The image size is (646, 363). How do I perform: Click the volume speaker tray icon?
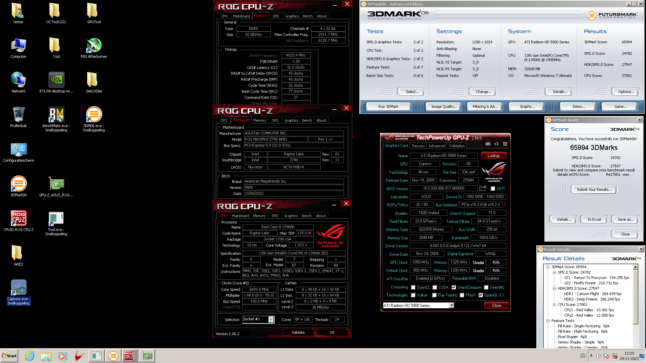pyautogui.click(x=598, y=356)
